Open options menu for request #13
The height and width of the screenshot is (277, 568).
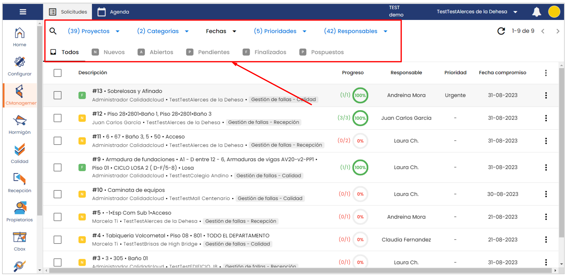(x=546, y=95)
